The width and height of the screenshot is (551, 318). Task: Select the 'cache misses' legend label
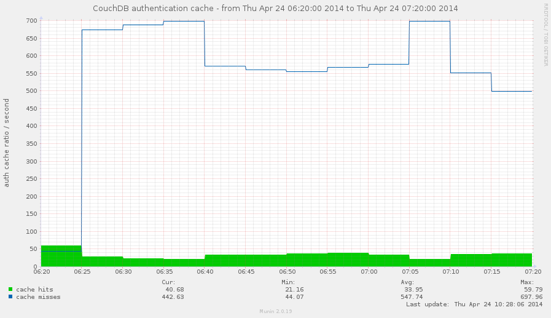(x=38, y=297)
